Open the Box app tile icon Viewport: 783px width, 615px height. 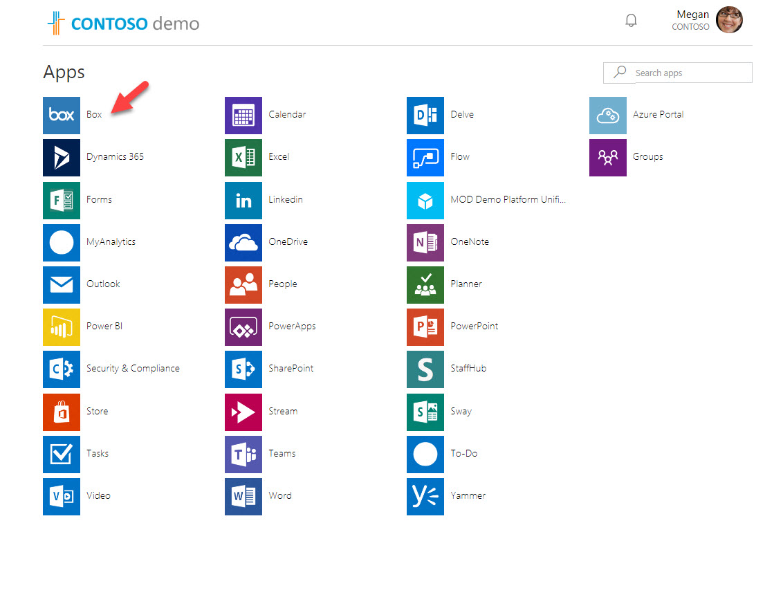pos(62,116)
